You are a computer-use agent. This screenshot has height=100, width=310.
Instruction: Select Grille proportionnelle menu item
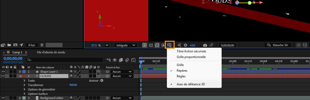(x=194, y=57)
